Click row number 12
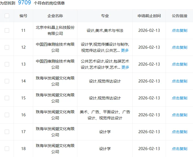 (23, 47)
